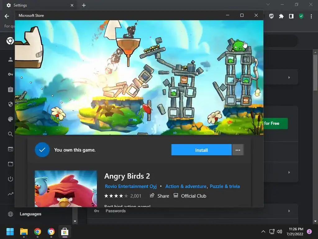Click the Chrome logo in Settings

[10, 41]
